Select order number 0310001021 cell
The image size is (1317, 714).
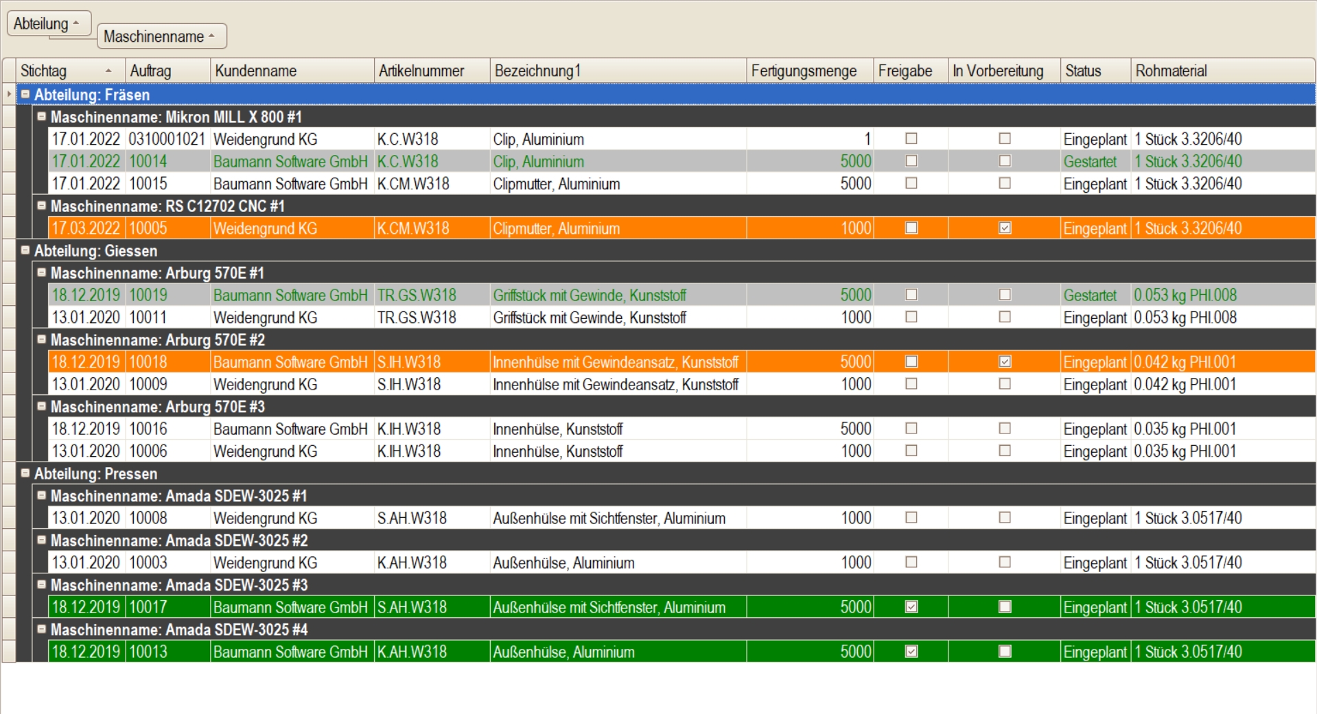(x=167, y=139)
